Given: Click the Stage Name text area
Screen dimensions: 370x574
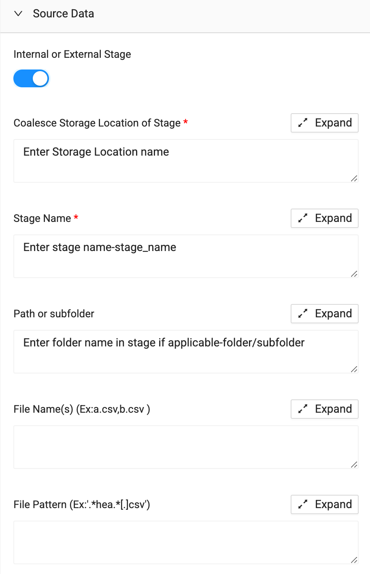Looking at the screenshot, I should coord(186,256).
